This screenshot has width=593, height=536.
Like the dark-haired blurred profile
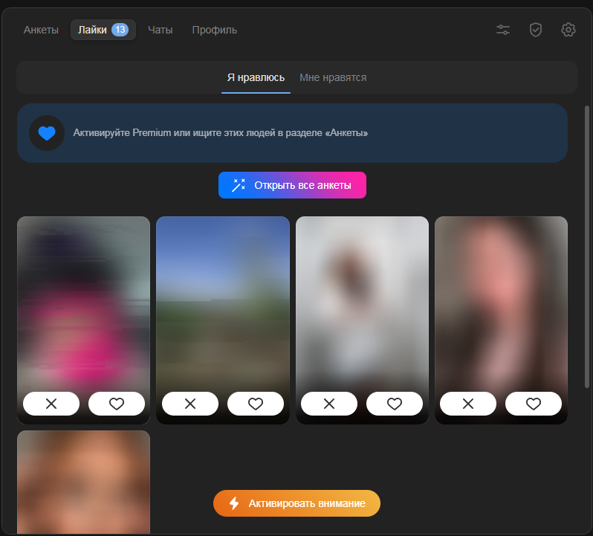[534, 404]
